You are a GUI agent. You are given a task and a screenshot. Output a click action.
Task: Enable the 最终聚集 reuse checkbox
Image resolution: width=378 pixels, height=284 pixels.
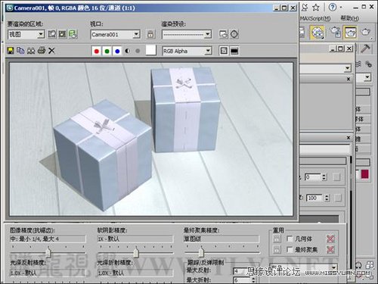click(x=290, y=250)
